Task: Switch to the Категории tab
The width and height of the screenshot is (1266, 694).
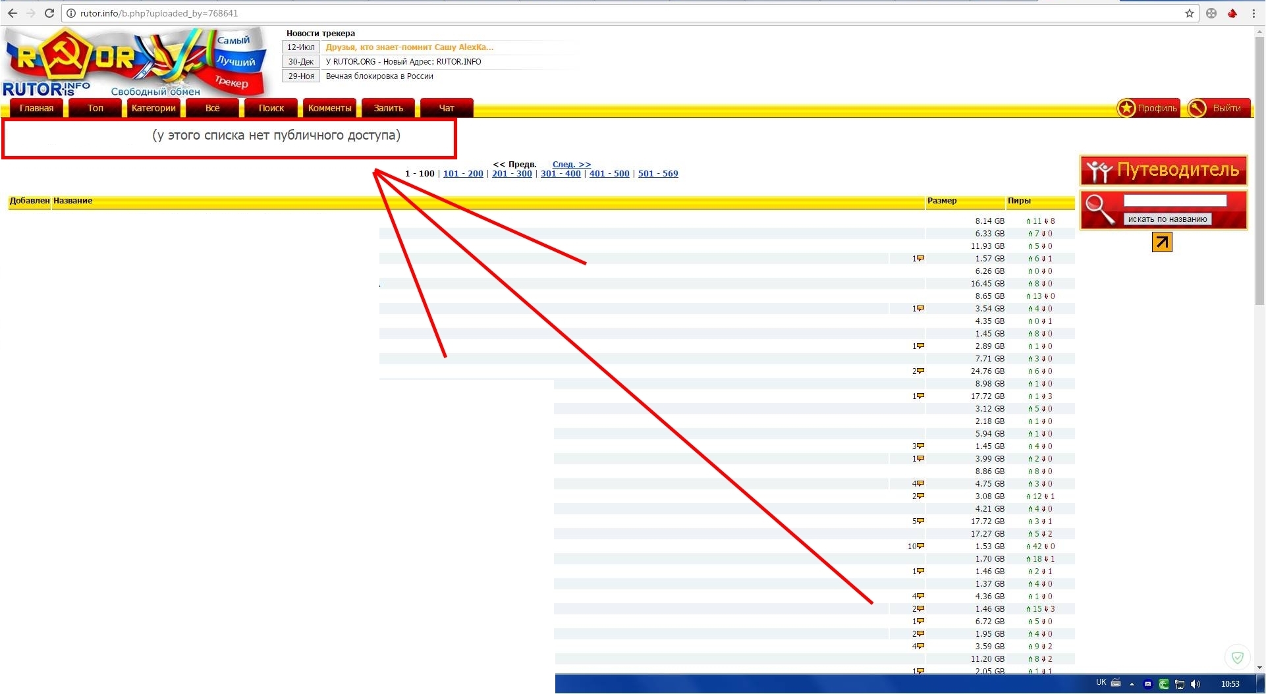Action: [x=153, y=108]
